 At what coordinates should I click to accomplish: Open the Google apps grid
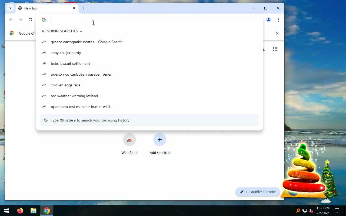click(275, 49)
